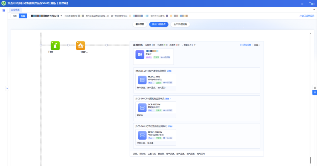Click the left sidebar menu icon
Image resolution: width=317 pixels, height=166 pixels.
(x=4, y=10)
